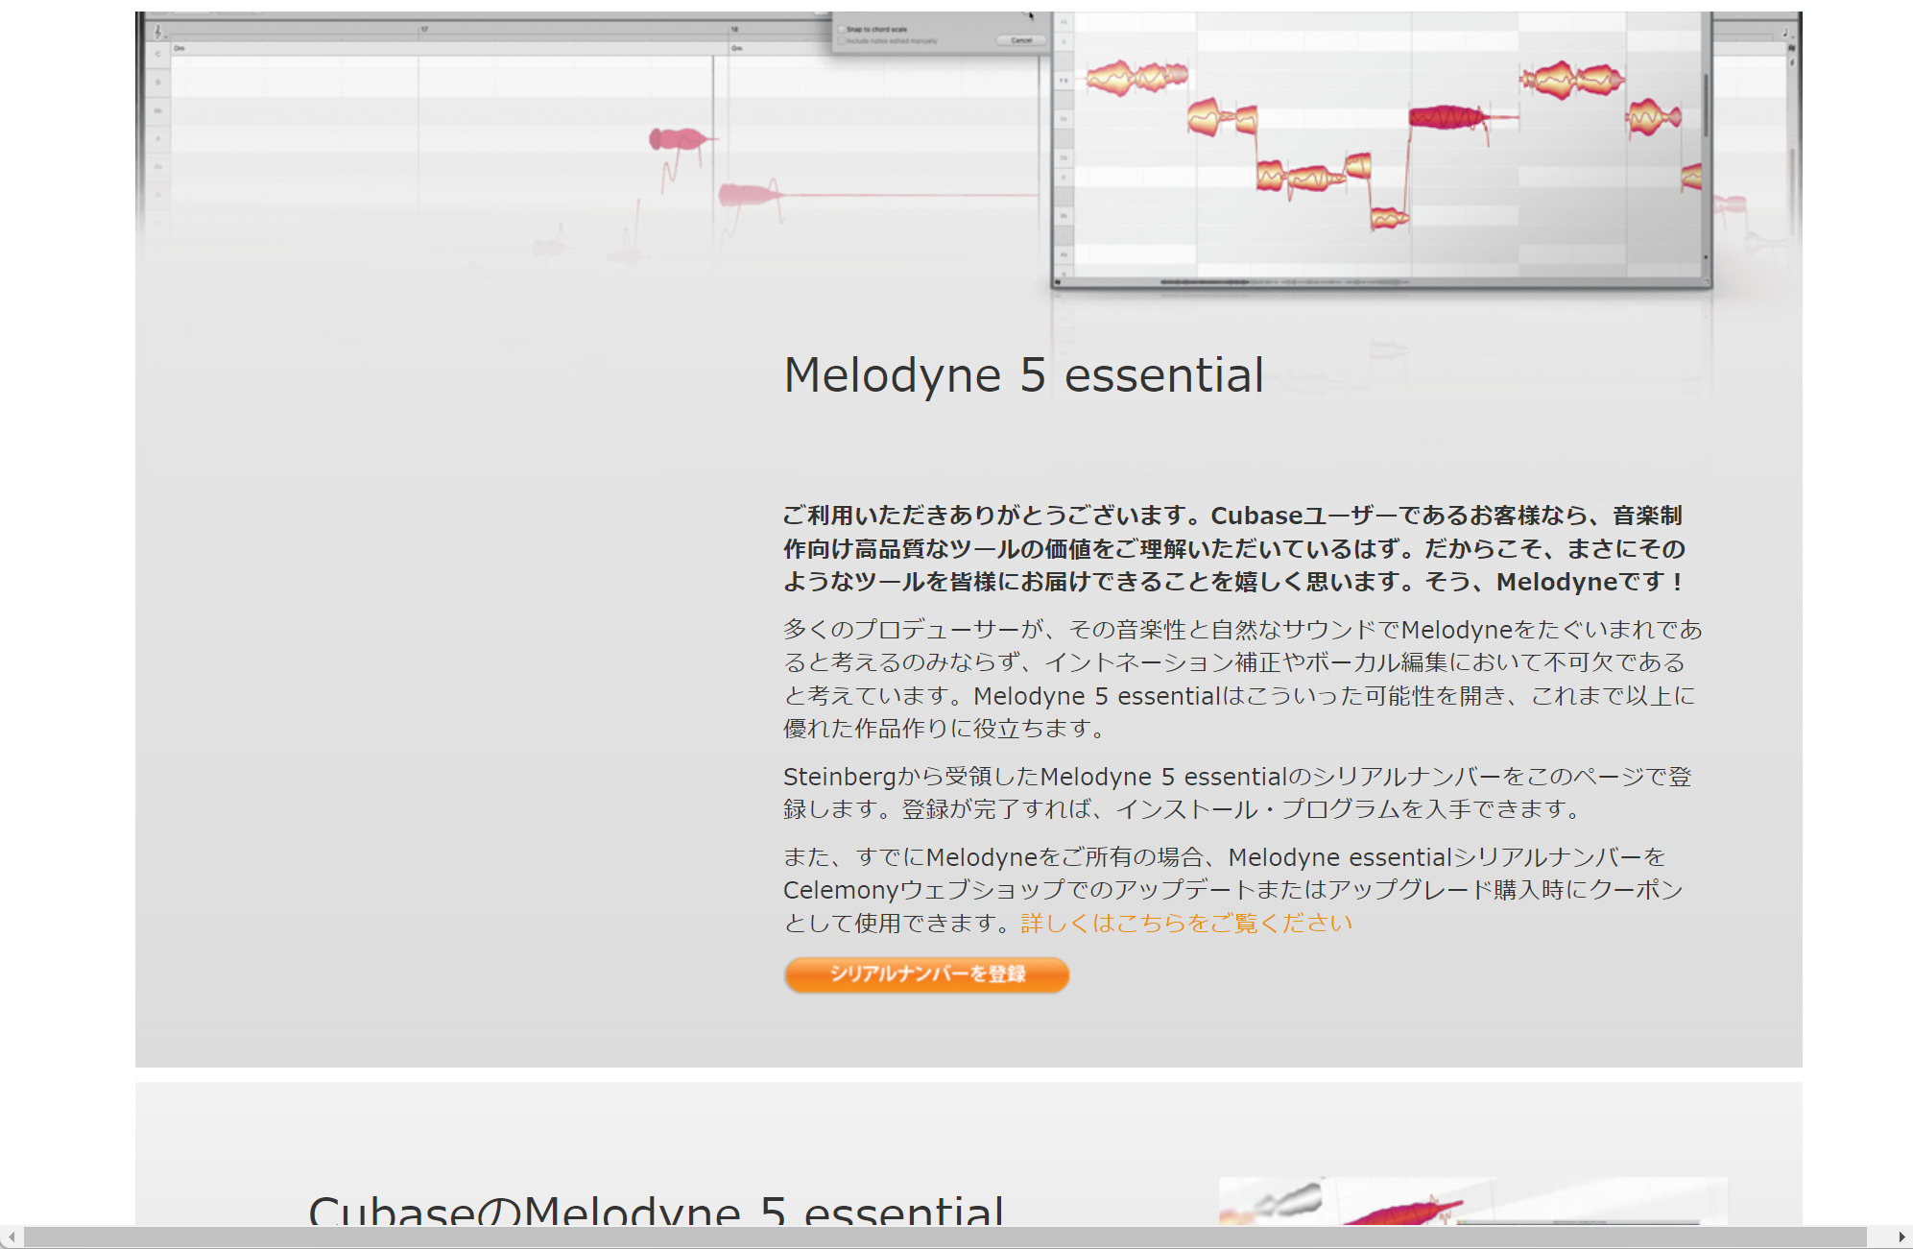Click the paragraph starting 多くのプロデューサーが
This screenshot has width=1913, height=1249.
coord(1243,679)
